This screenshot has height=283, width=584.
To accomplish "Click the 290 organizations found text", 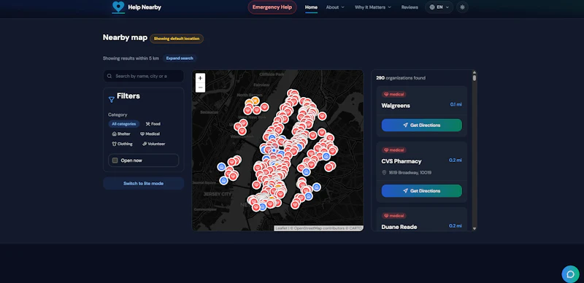I will [x=401, y=78].
